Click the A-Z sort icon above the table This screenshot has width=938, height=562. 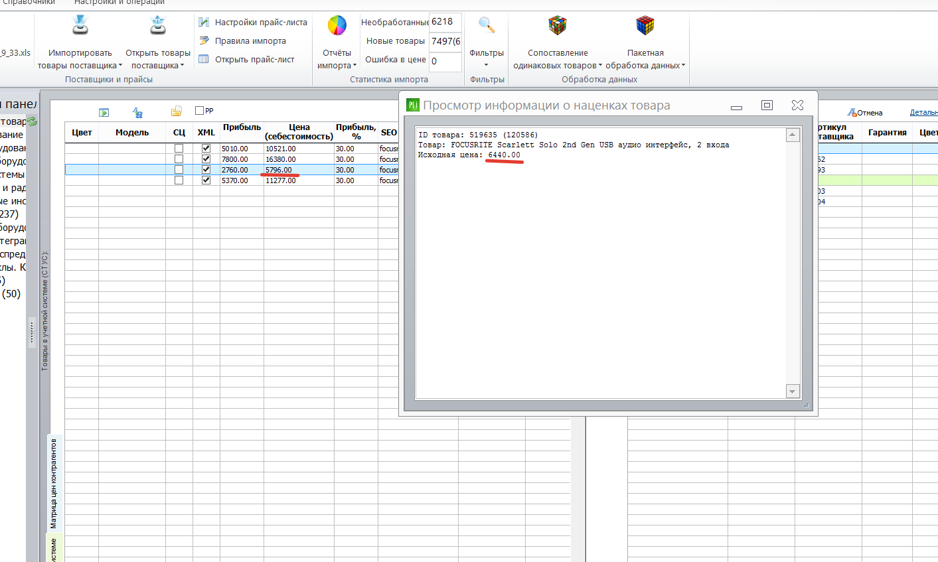coord(137,112)
